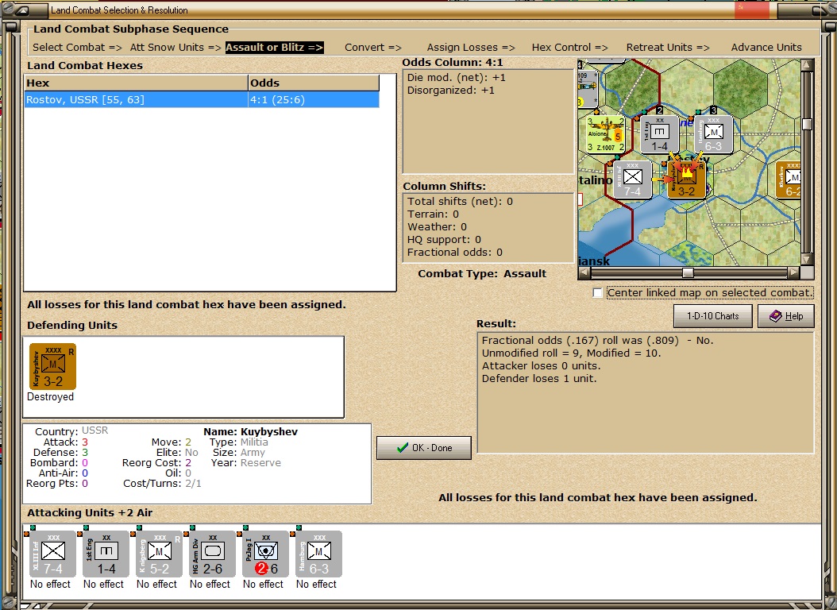Click the map's horizontal scrollbar thumb
Viewport: 837px width, 610px height.
coord(688,272)
